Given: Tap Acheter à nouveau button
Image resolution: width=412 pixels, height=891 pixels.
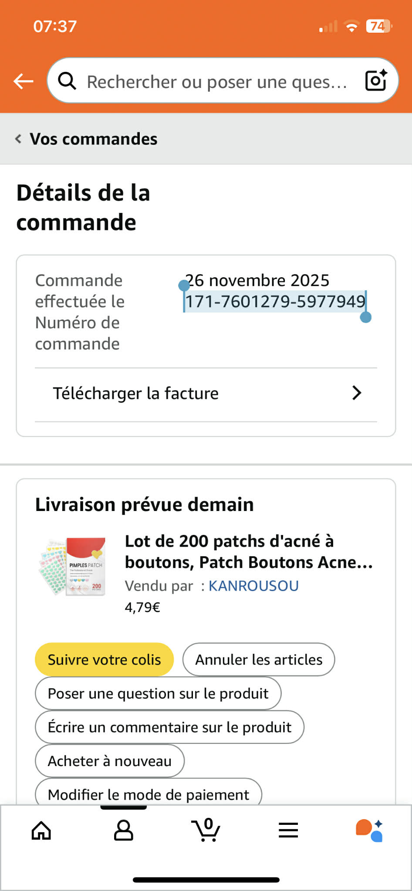Looking at the screenshot, I should tap(110, 761).
